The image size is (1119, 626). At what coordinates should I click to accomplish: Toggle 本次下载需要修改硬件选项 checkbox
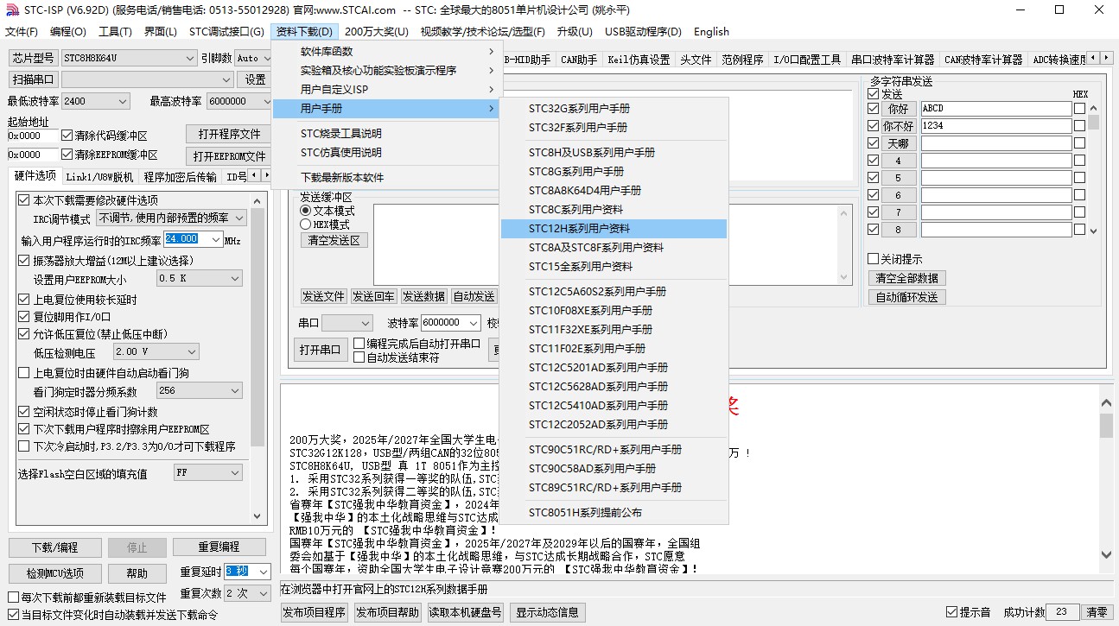[24, 199]
